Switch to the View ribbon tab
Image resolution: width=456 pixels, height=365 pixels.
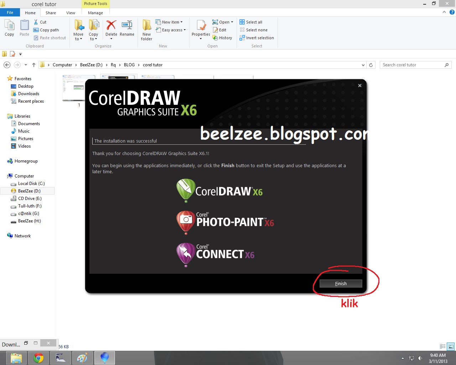(71, 13)
